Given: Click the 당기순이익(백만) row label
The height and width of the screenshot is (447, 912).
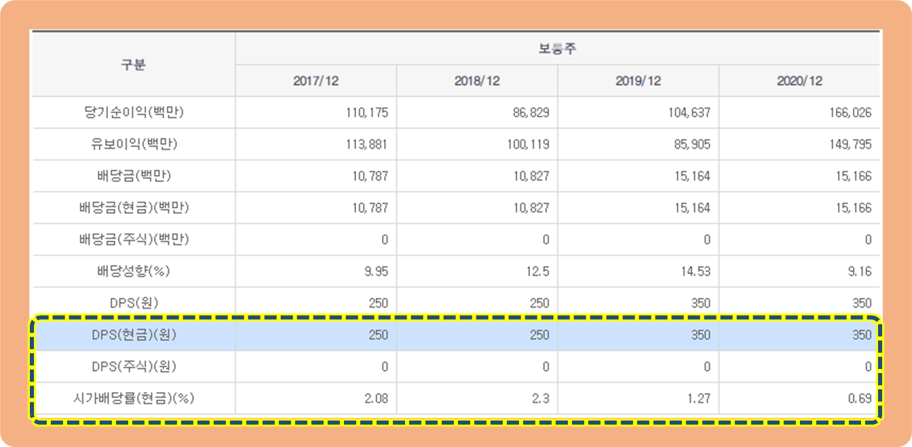Looking at the screenshot, I should 134,113.
